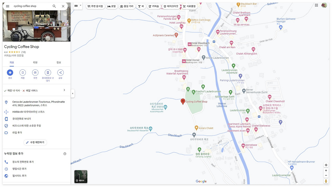Expand dine-in and delivery service details
The image size is (332, 187).
(x=64, y=90)
